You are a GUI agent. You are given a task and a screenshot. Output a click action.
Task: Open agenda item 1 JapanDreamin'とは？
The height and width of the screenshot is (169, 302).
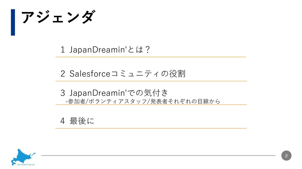[x=105, y=50]
